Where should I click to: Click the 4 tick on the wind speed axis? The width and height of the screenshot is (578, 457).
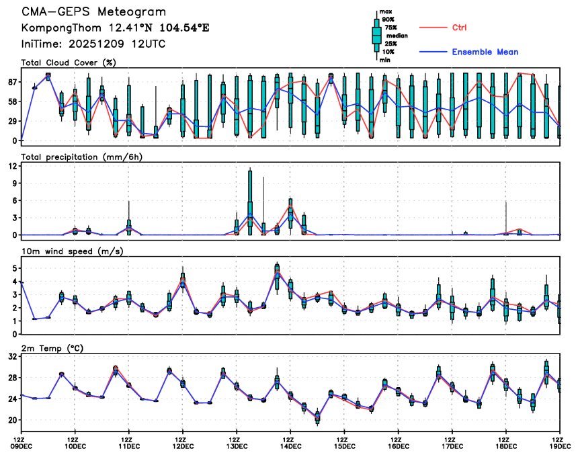[15, 282]
